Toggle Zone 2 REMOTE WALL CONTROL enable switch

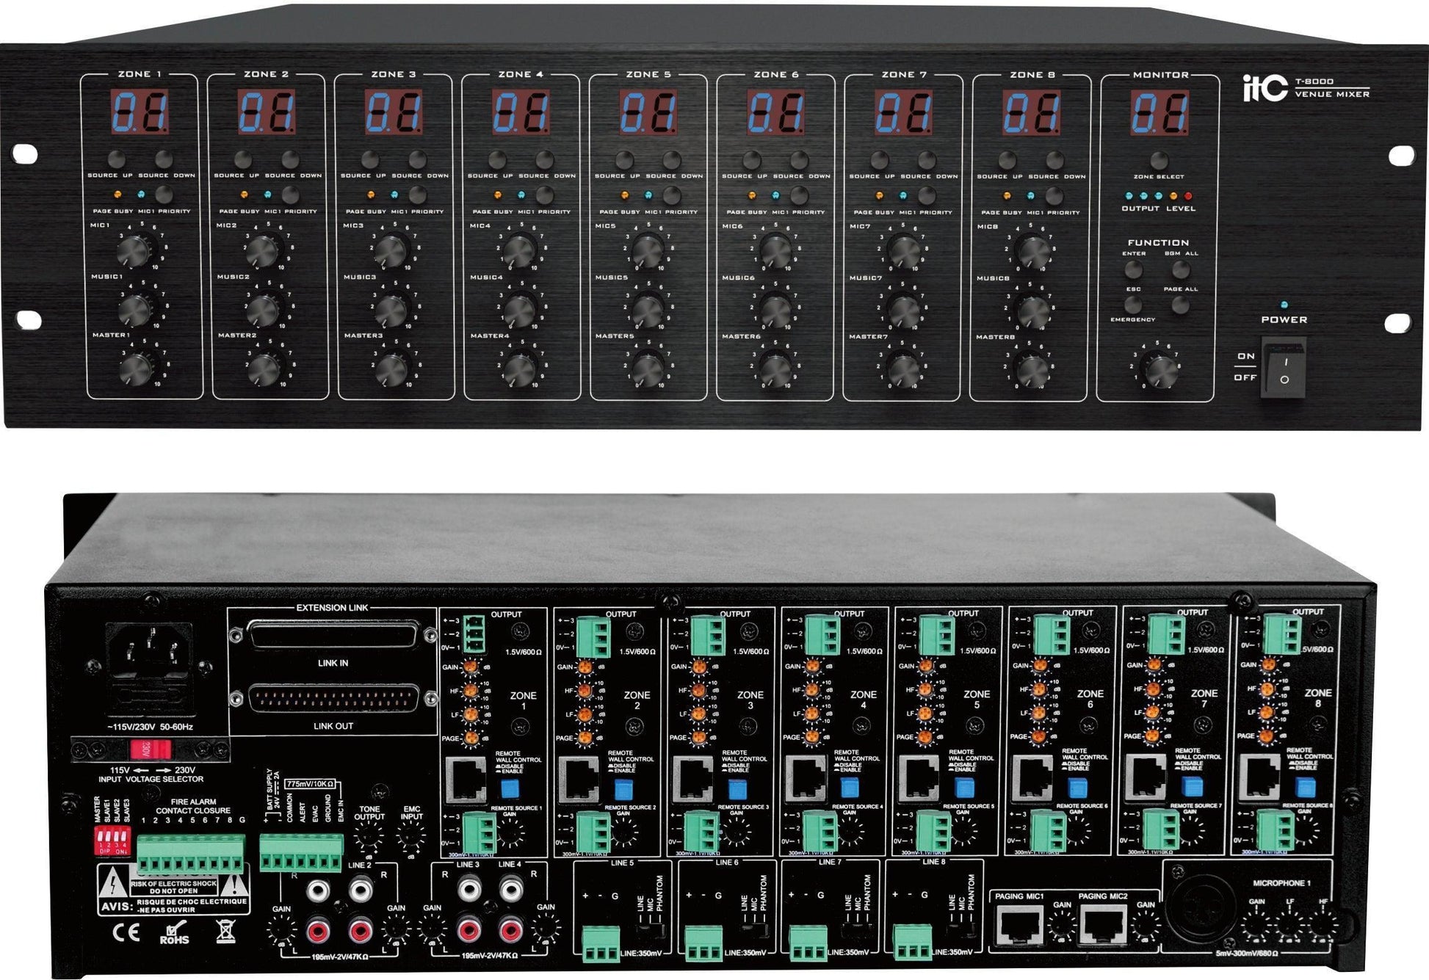click(x=623, y=789)
